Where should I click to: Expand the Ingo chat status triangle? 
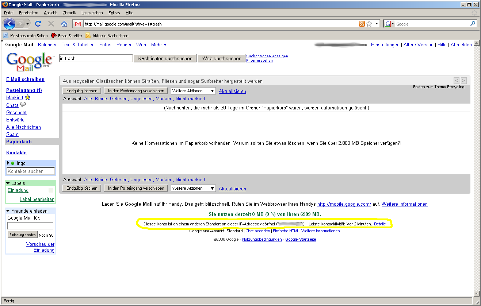click(x=8, y=163)
